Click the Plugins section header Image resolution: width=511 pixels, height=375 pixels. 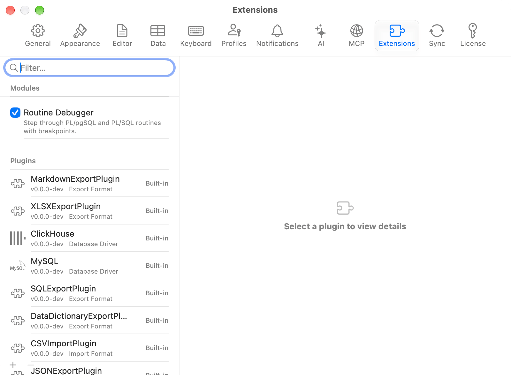pyautogui.click(x=23, y=161)
